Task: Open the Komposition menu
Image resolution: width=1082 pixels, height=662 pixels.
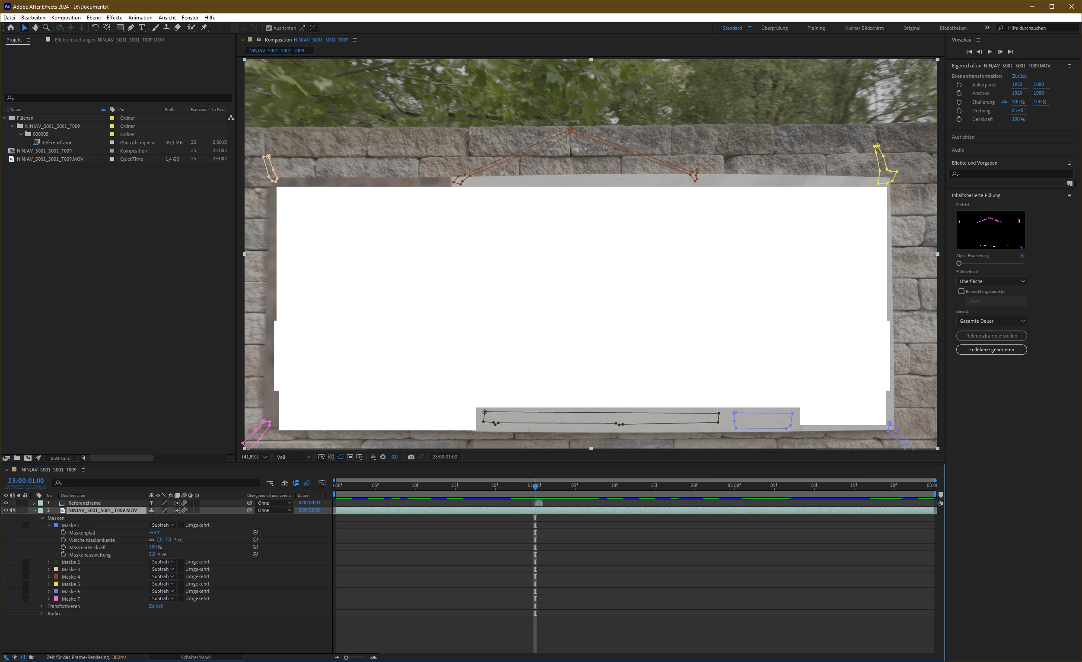Action: 66,18
